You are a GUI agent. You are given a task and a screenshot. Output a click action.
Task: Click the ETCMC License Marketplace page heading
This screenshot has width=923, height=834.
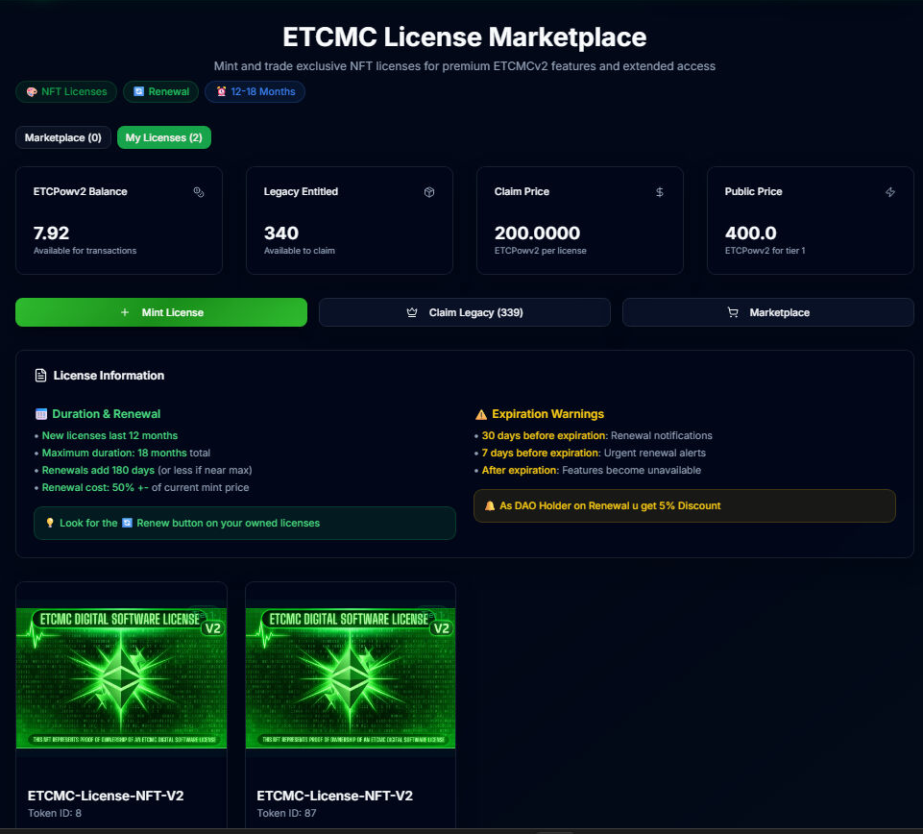pyautogui.click(x=464, y=37)
